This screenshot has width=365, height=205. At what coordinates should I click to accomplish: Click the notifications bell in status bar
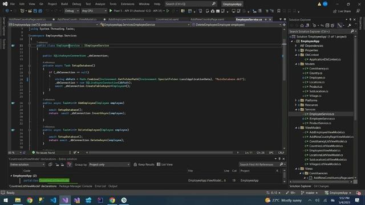tap(358, 193)
